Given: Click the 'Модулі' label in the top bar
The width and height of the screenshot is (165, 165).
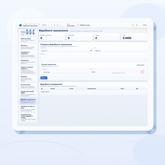Looking at the screenshot, I should pos(44,25).
